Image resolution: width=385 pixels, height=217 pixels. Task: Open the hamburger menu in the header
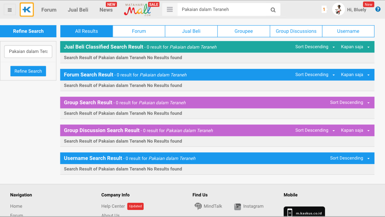(9, 10)
